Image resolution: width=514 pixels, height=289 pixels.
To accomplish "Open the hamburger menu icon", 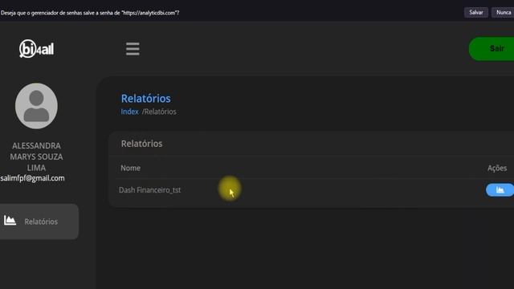I will click(x=133, y=49).
